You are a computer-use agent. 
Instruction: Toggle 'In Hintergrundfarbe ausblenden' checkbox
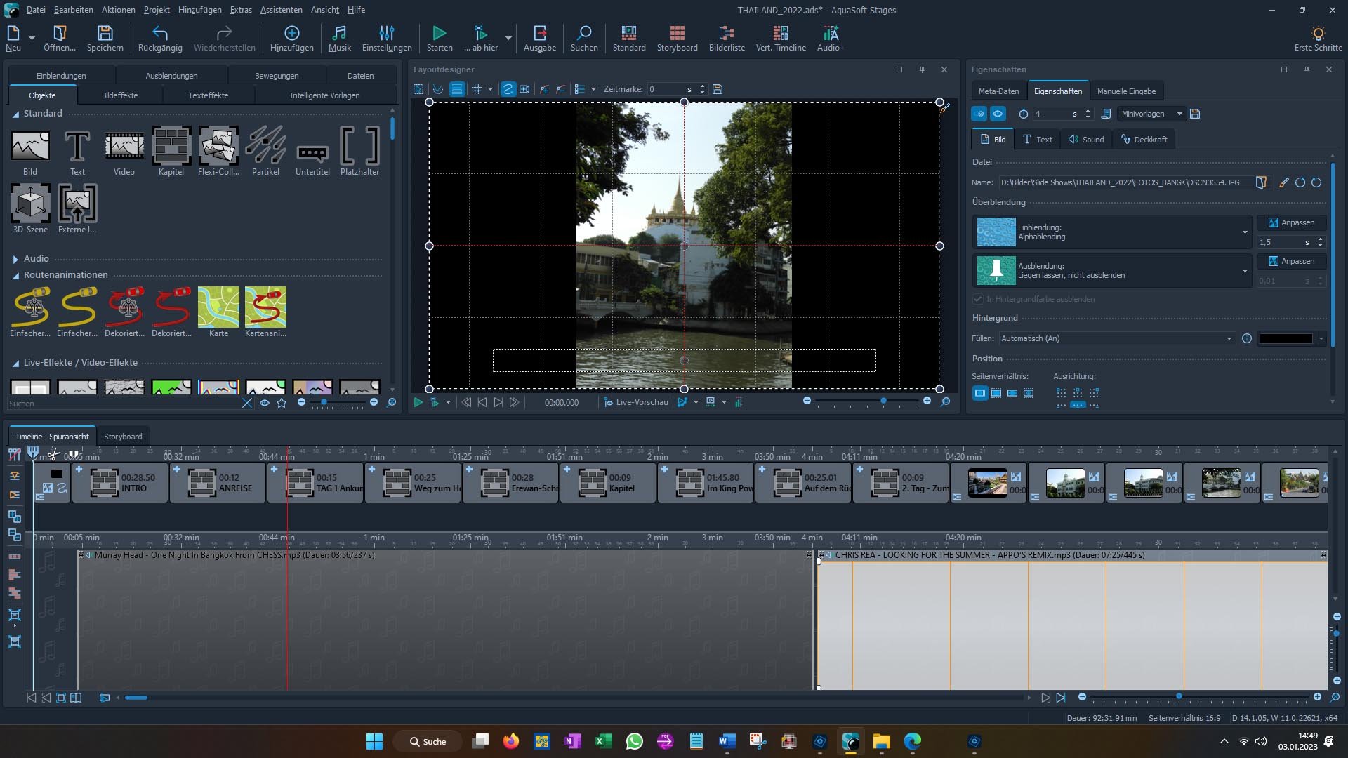tap(978, 299)
